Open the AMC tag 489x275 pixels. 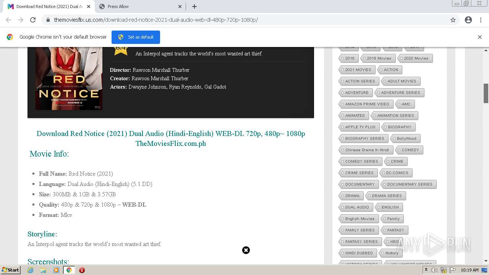(x=405, y=104)
